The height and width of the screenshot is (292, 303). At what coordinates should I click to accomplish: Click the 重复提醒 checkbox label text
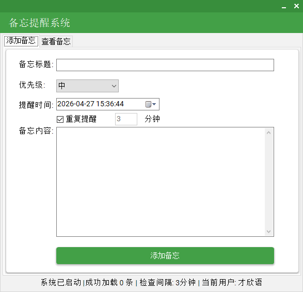click(x=81, y=119)
